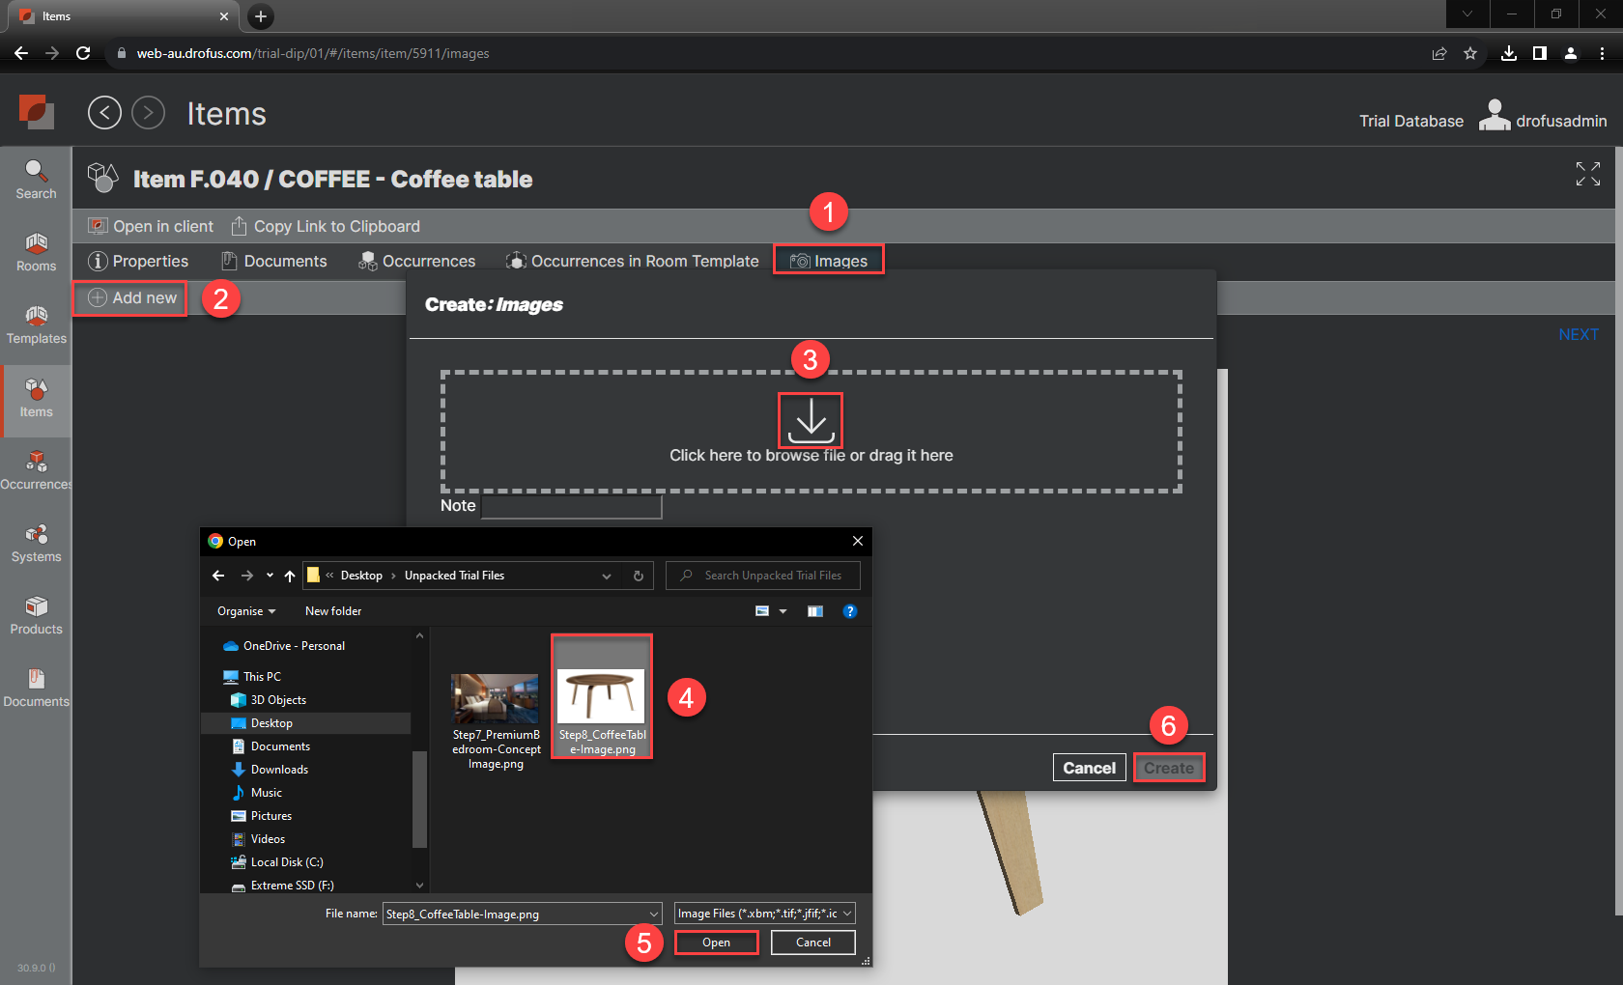This screenshot has width=1623, height=985.
Task: Toggle the preview pane in file dialog
Action: (x=815, y=611)
